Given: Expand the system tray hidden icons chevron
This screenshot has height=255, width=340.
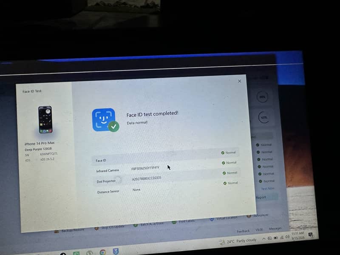Looking at the screenshot, I should click(x=263, y=239).
